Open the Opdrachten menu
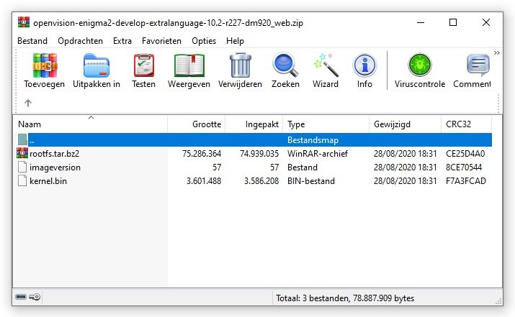Image resolution: width=515 pixels, height=317 pixels. point(80,41)
